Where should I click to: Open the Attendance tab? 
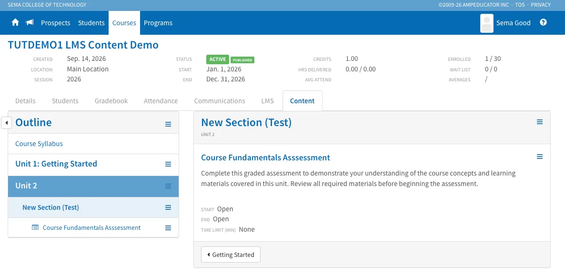point(161,101)
